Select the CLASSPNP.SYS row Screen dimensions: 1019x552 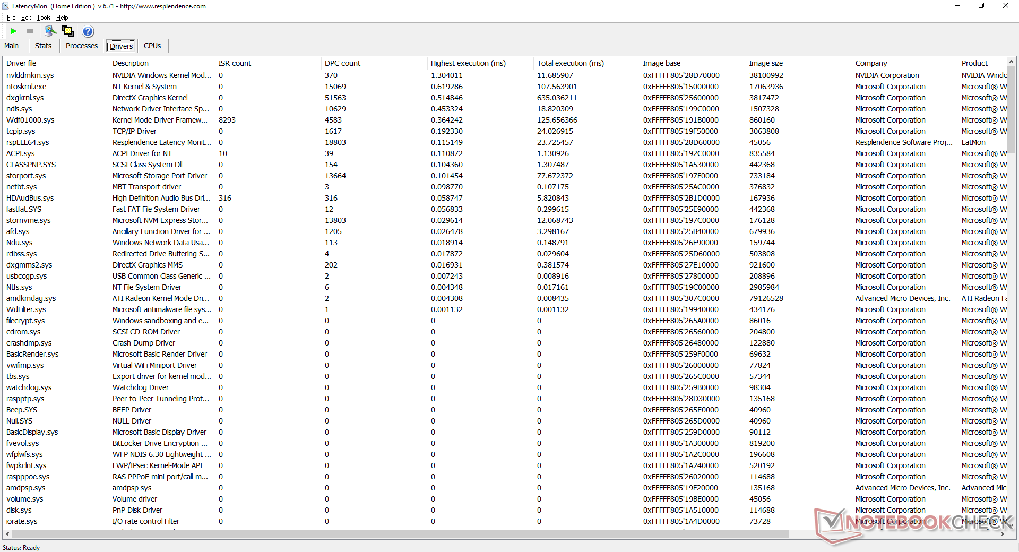pyautogui.click(x=505, y=165)
